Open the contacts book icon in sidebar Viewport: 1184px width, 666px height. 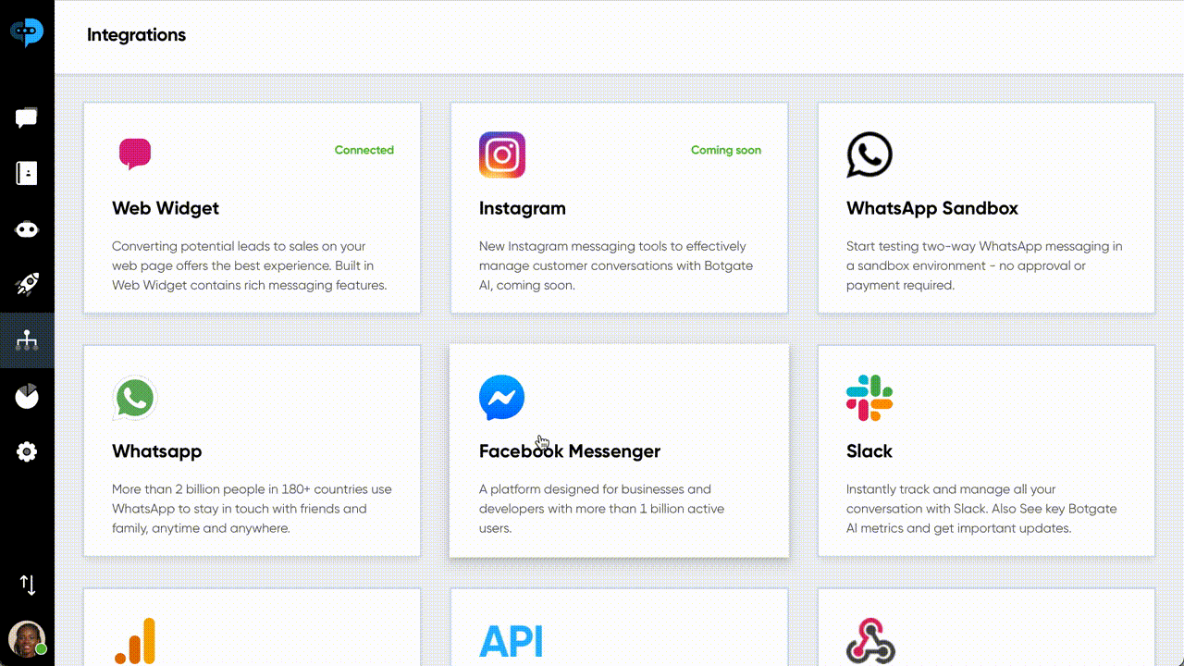pyautogui.click(x=27, y=173)
